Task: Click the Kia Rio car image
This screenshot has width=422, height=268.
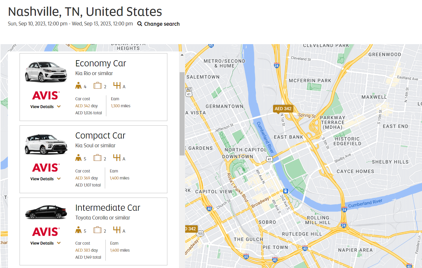Action: pyautogui.click(x=46, y=72)
